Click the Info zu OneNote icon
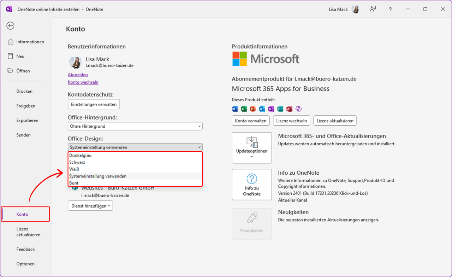The image size is (452, 277). tap(251, 178)
